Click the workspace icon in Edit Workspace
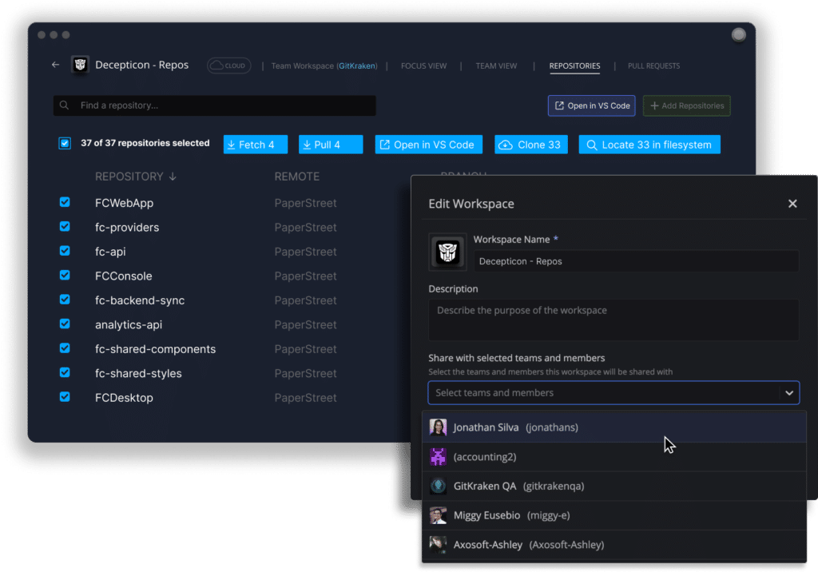 (x=447, y=252)
